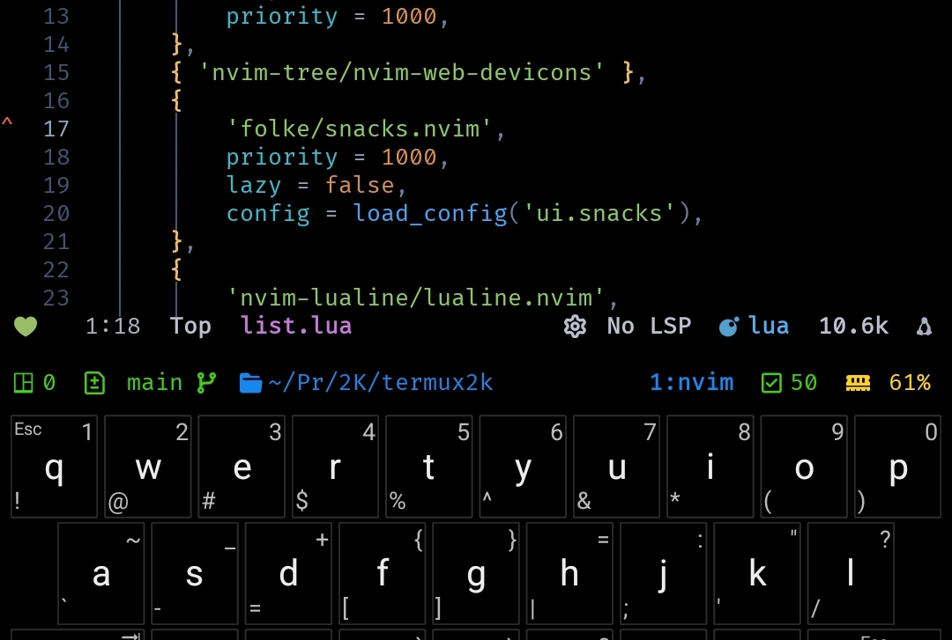Click the 1:18 cursor position indicator
Screen dimensions: 952x640
(113, 327)
